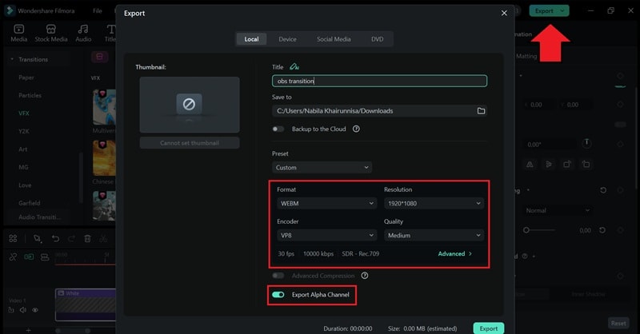Image resolution: width=640 pixels, height=334 pixels.
Task: Click the auto ripple icon in timeline
Action: (x=29, y=257)
